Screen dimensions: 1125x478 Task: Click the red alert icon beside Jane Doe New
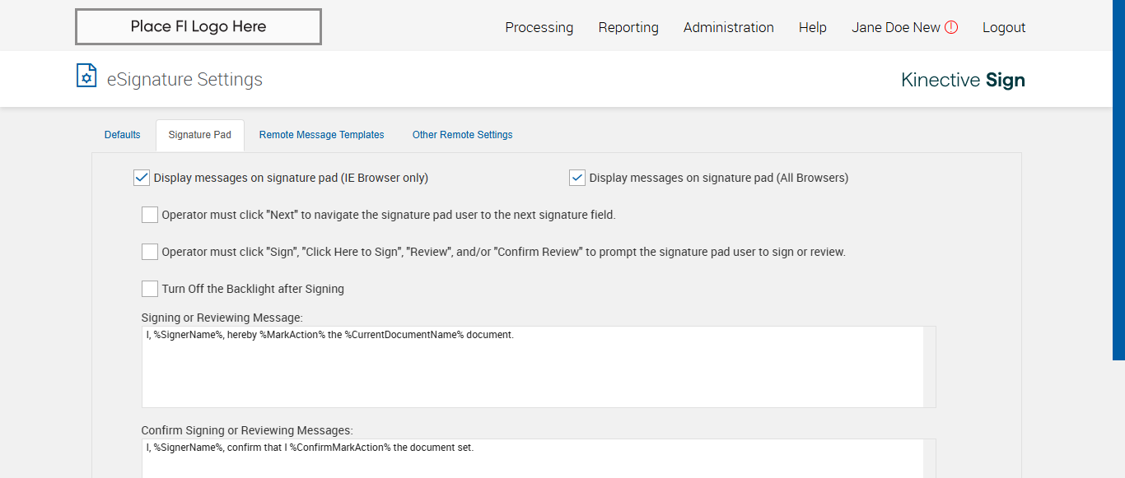(951, 27)
